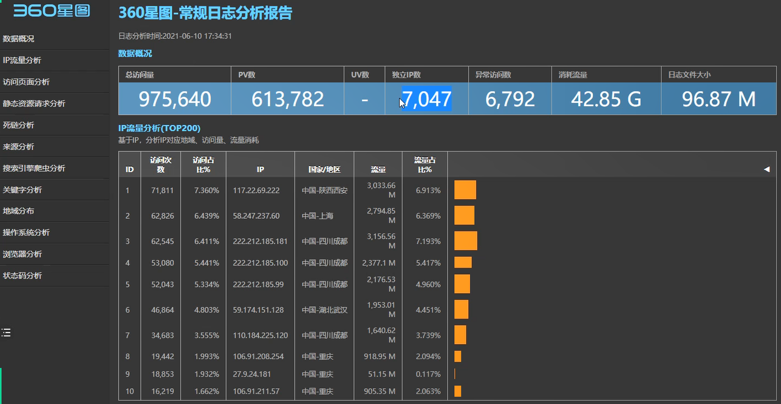Collapse the chart column with the triangle arrow
Screen dimensions: 781x404
tap(766, 169)
